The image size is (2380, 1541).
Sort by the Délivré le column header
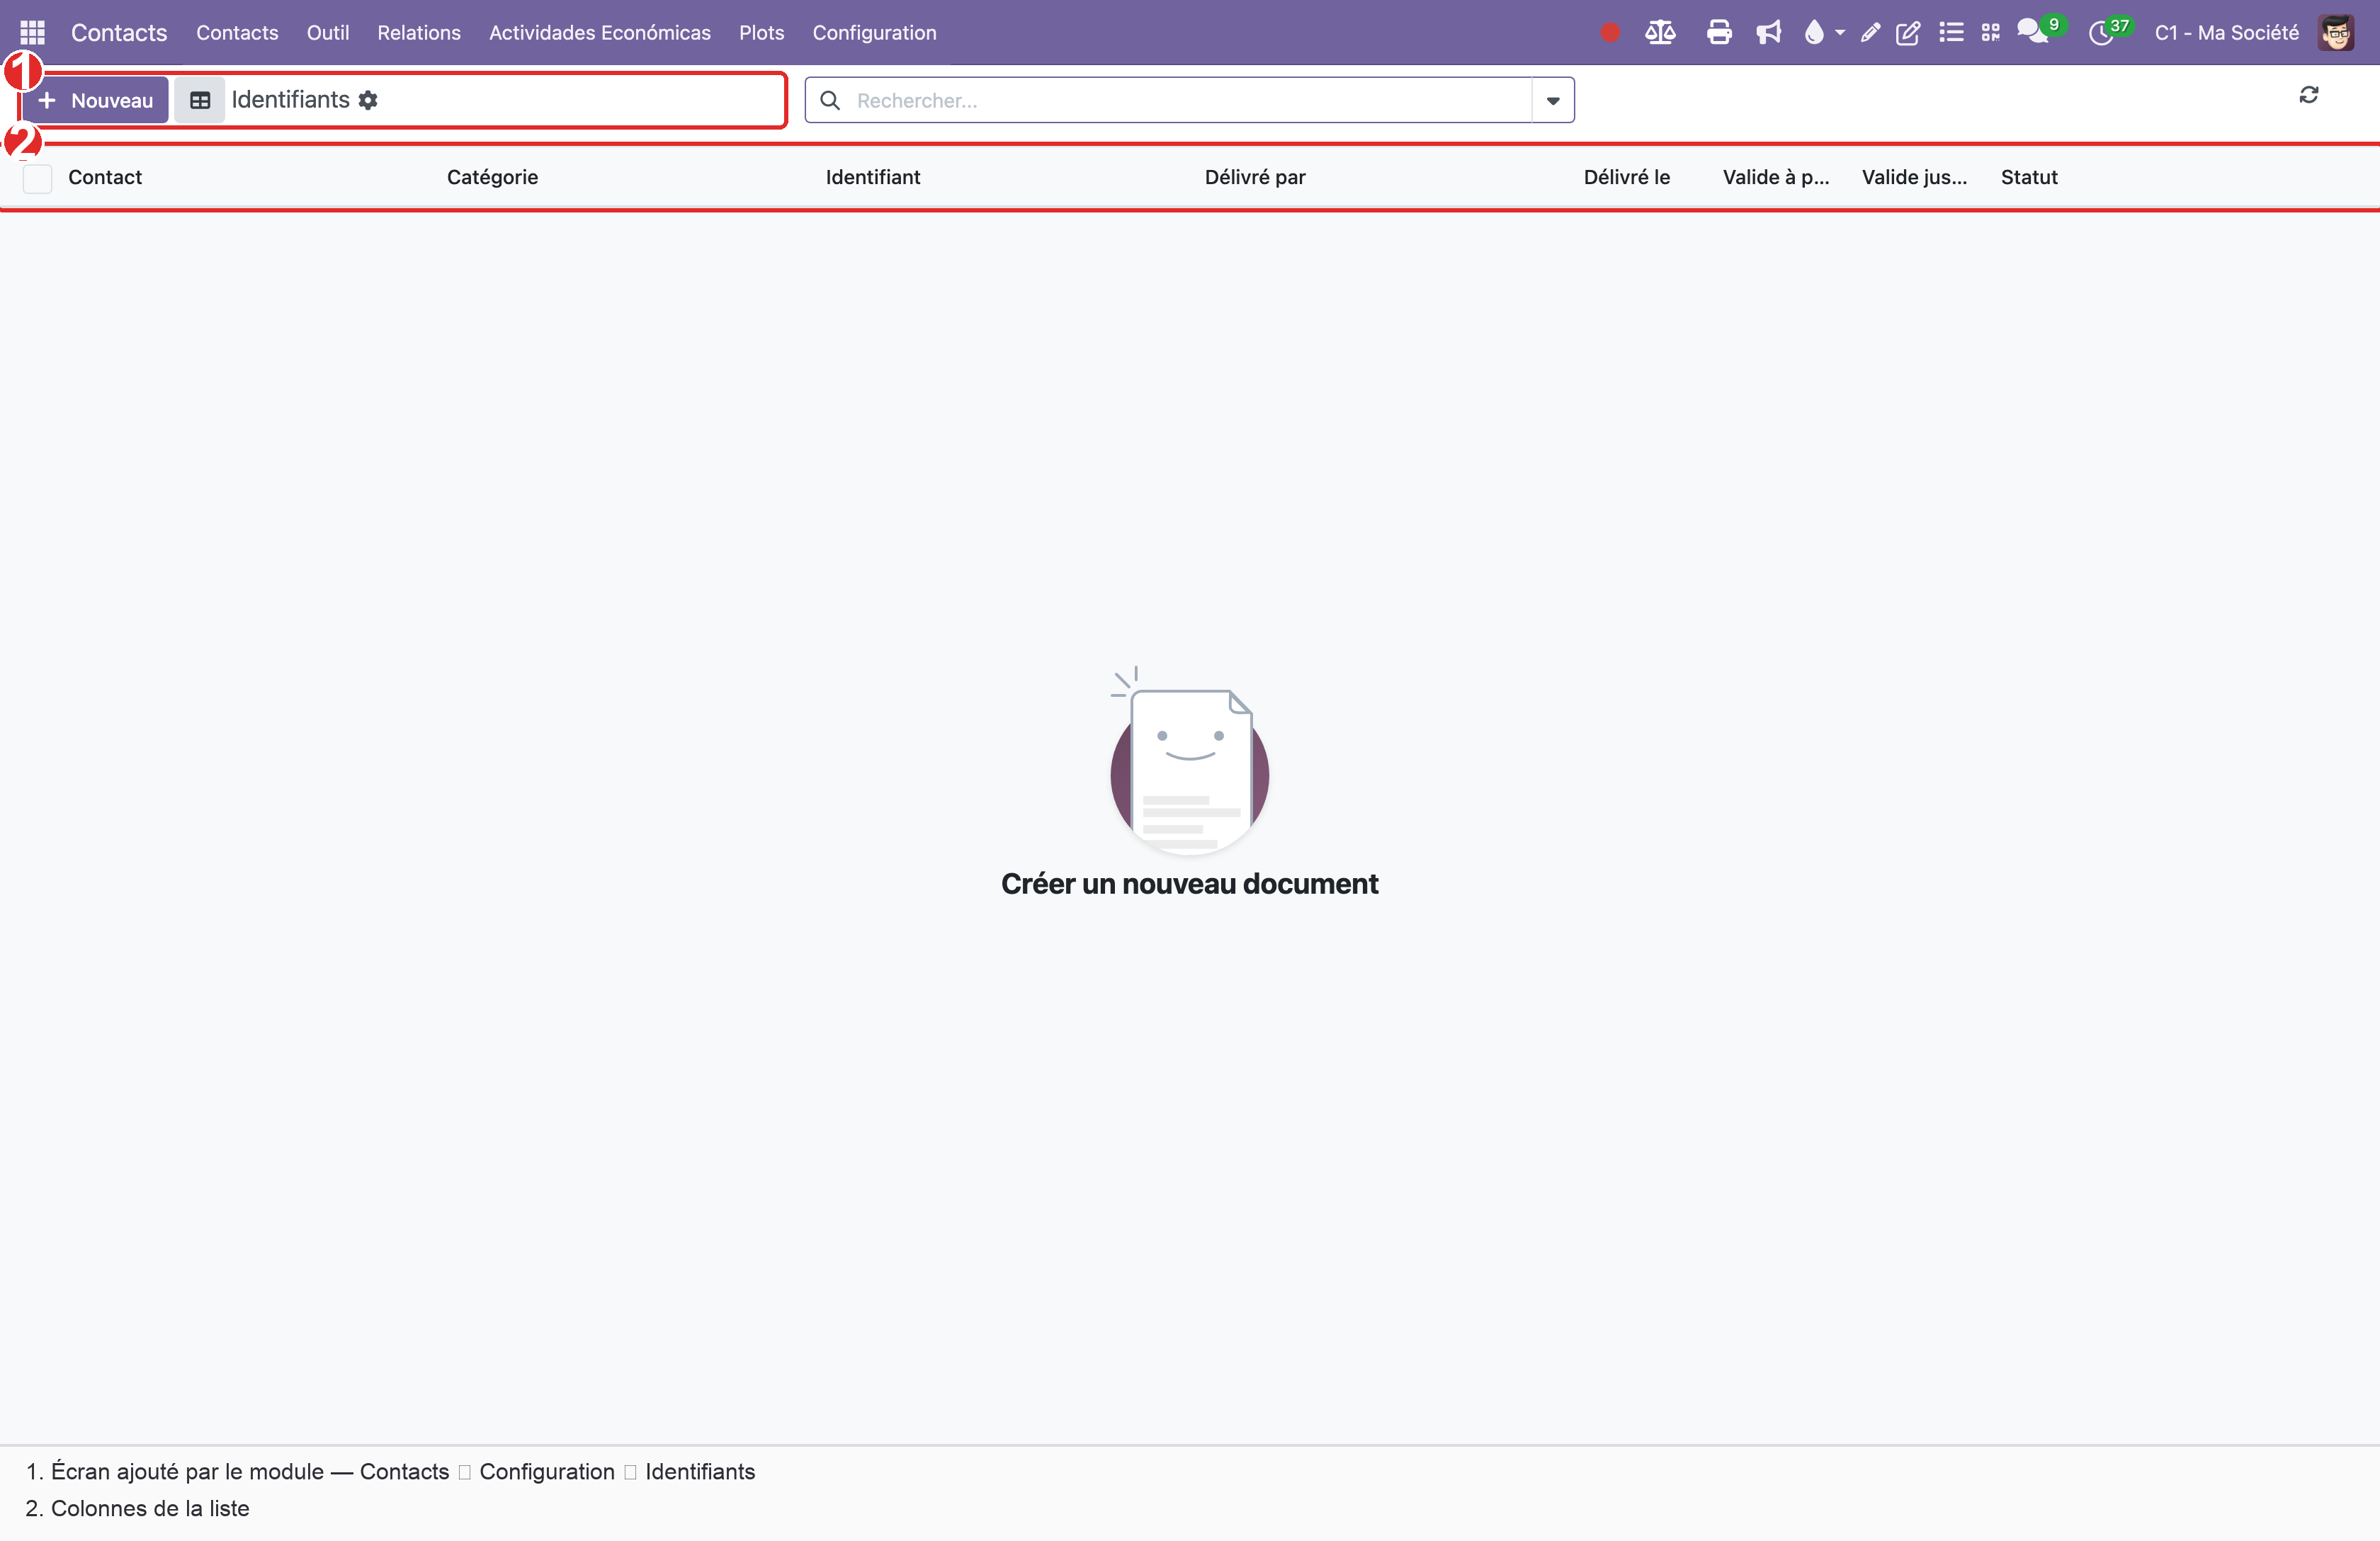(1626, 177)
